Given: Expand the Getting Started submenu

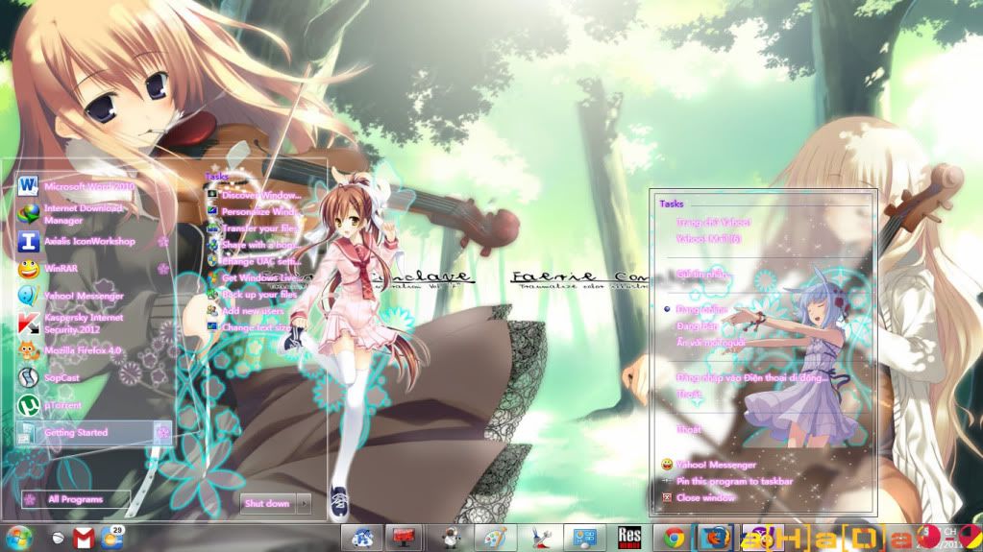Looking at the screenshot, I should (x=162, y=432).
